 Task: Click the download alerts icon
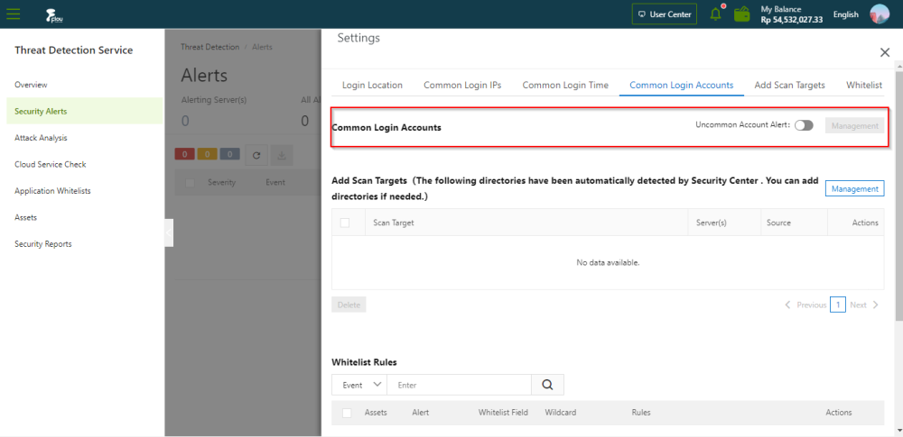click(x=282, y=155)
